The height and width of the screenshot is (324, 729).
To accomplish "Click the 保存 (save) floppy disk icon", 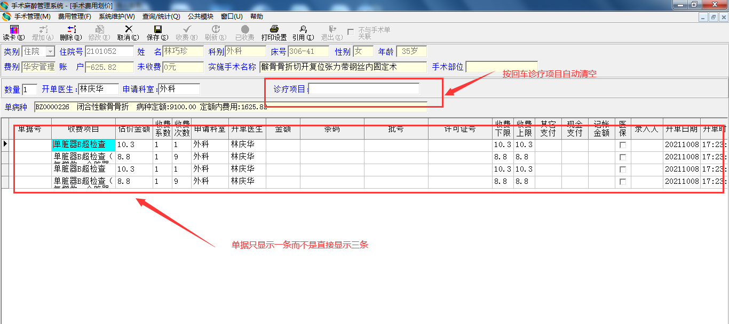I will click(157, 29).
